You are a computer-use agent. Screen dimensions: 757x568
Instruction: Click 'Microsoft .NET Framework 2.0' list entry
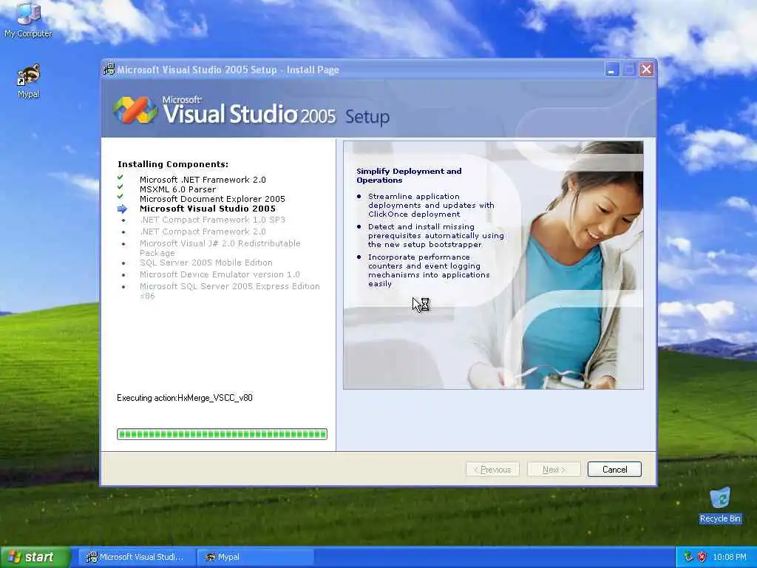pyautogui.click(x=203, y=180)
